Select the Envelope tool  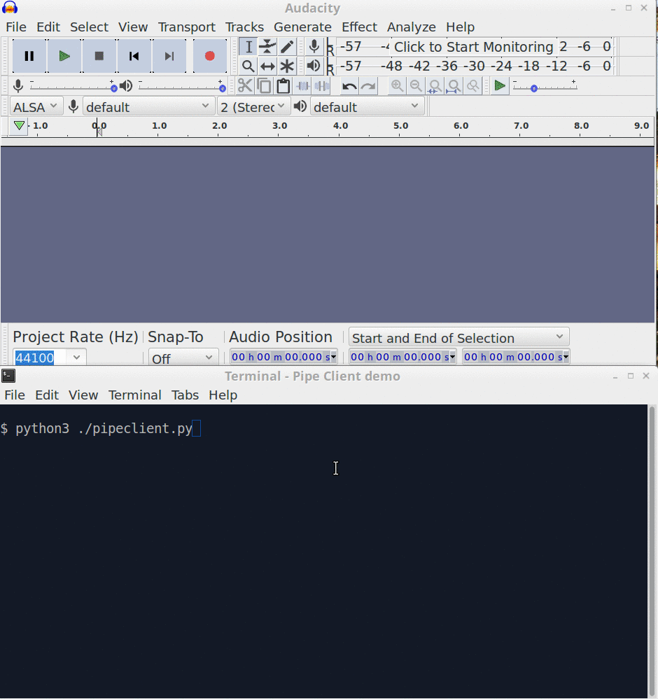(x=267, y=47)
